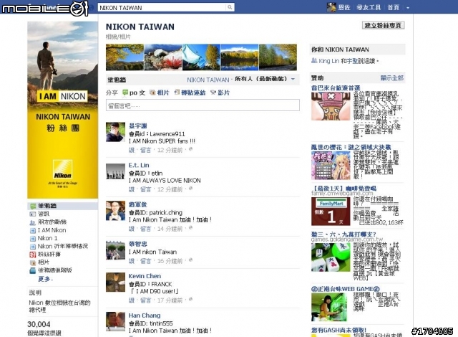Image resolution: width=458 pixels, height=337 pixels.
Task: Select the 影片 share option
Action: tap(220, 92)
